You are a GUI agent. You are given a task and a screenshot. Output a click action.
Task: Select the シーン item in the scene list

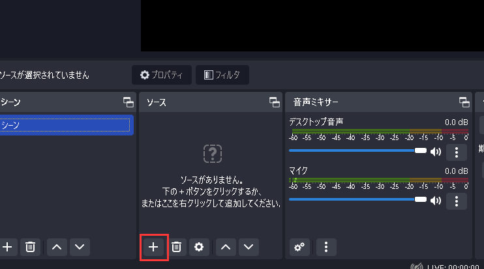click(67, 125)
